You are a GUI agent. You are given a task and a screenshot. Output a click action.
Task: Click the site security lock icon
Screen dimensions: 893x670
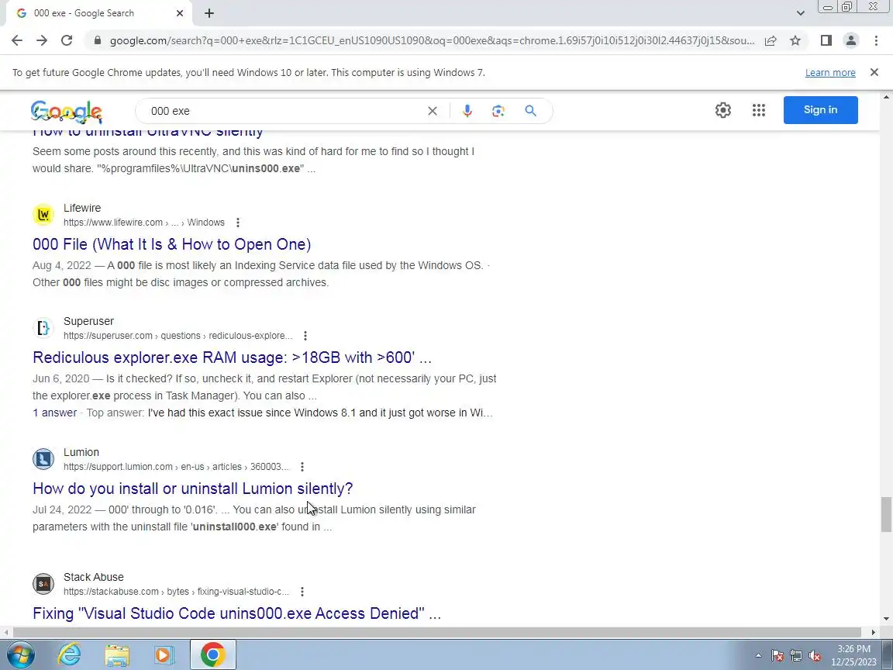[98, 40]
